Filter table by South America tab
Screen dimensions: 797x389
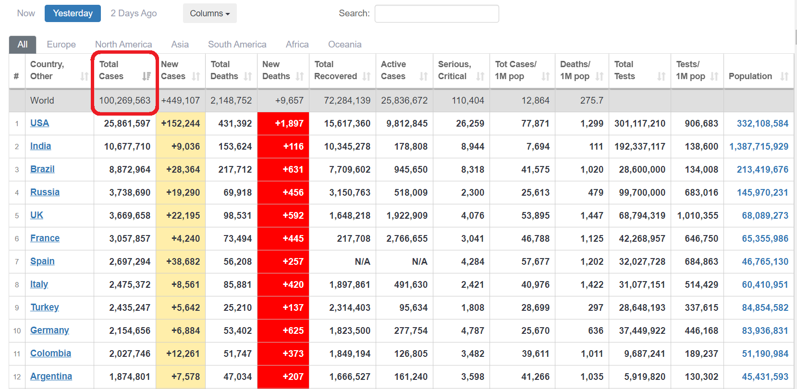point(237,45)
